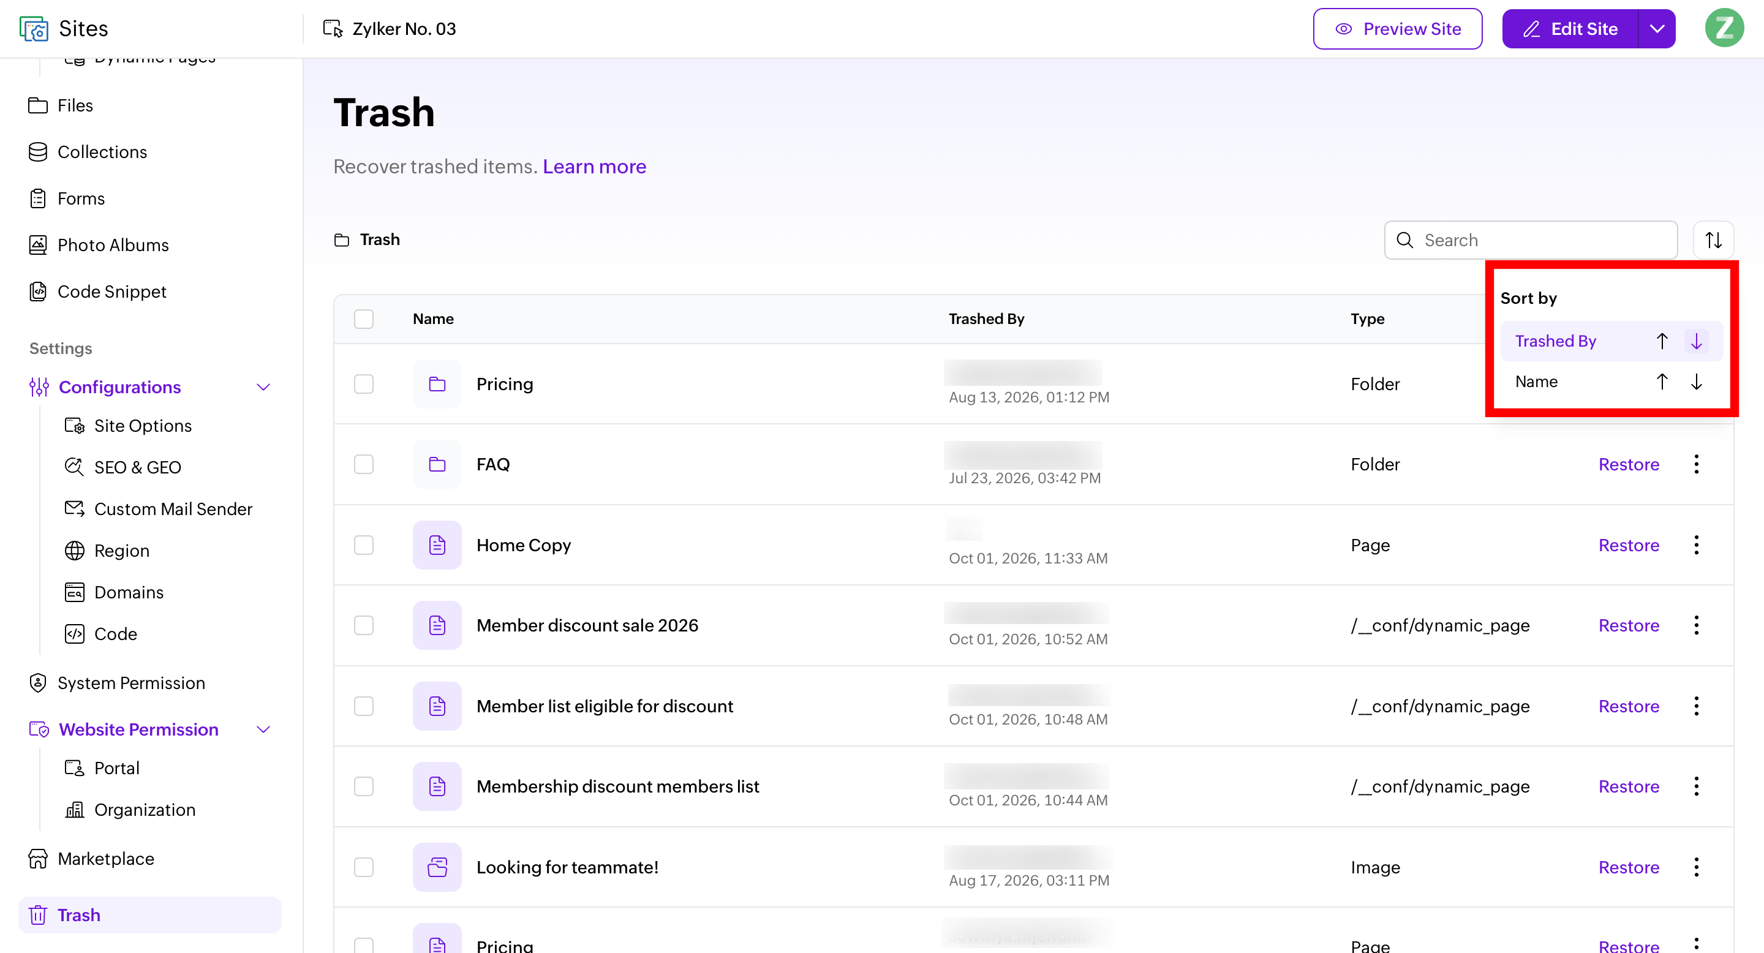
Task: Focus the Search input field
Action: click(1531, 240)
